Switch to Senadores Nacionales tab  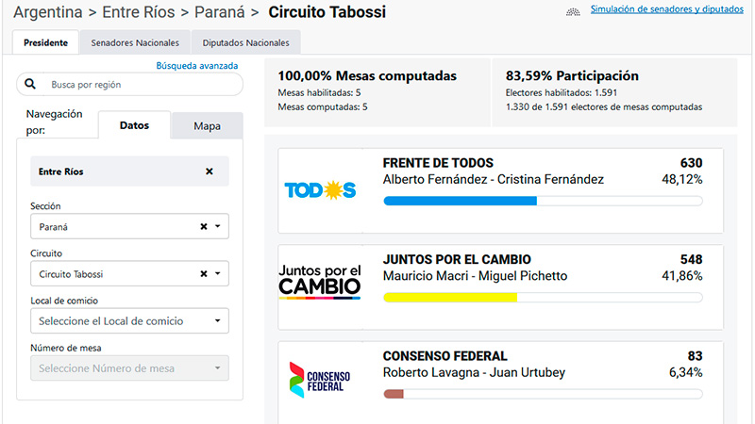tap(135, 42)
